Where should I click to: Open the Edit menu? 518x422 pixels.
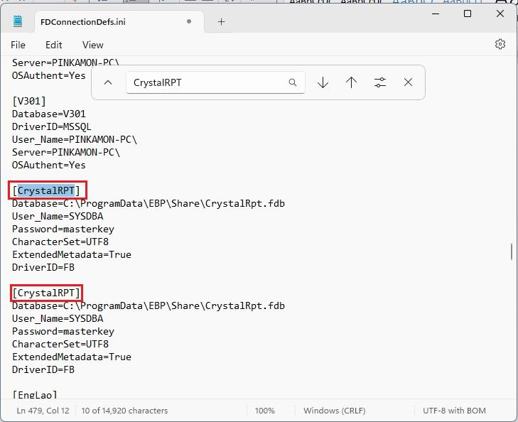tap(54, 45)
